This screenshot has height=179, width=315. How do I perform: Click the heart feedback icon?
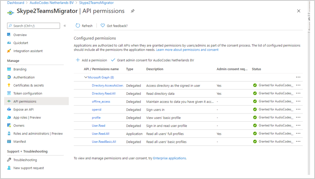(x=103, y=26)
